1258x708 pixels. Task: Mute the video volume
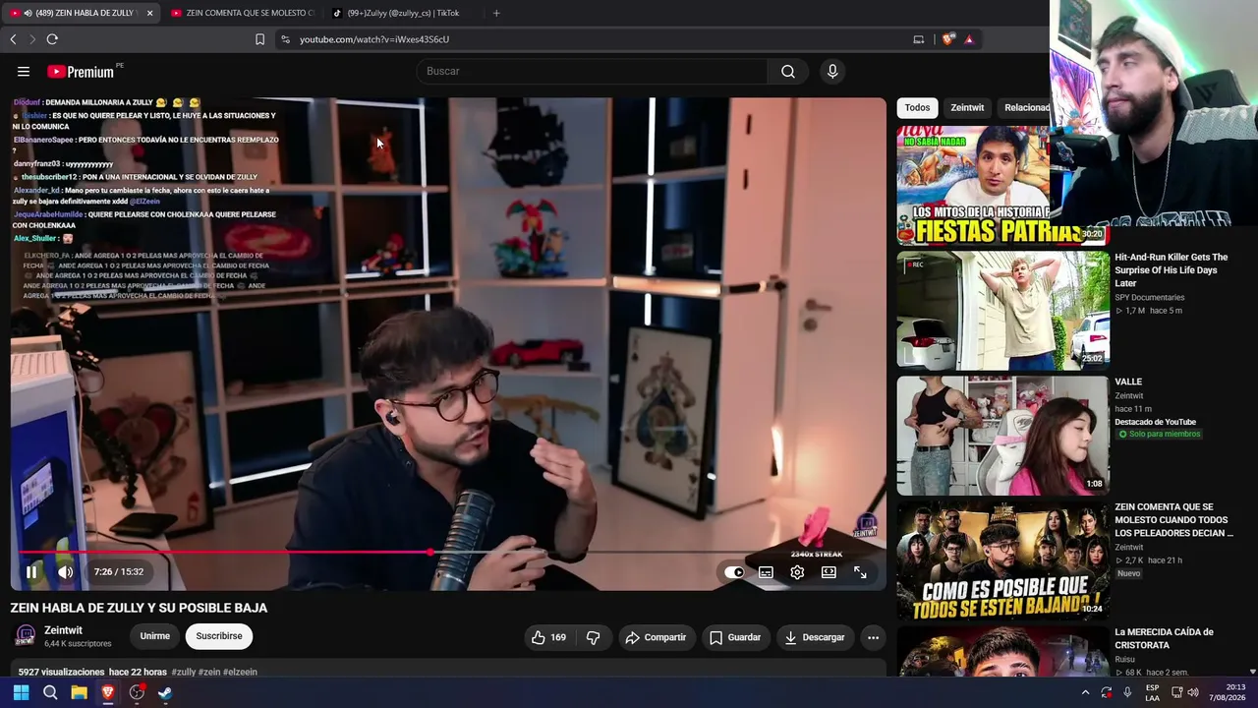(65, 571)
